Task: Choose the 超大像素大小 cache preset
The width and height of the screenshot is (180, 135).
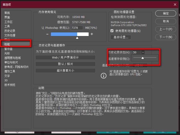Action: [x=65, y=70]
